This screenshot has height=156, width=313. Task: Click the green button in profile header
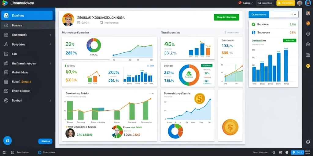click(226, 17)
